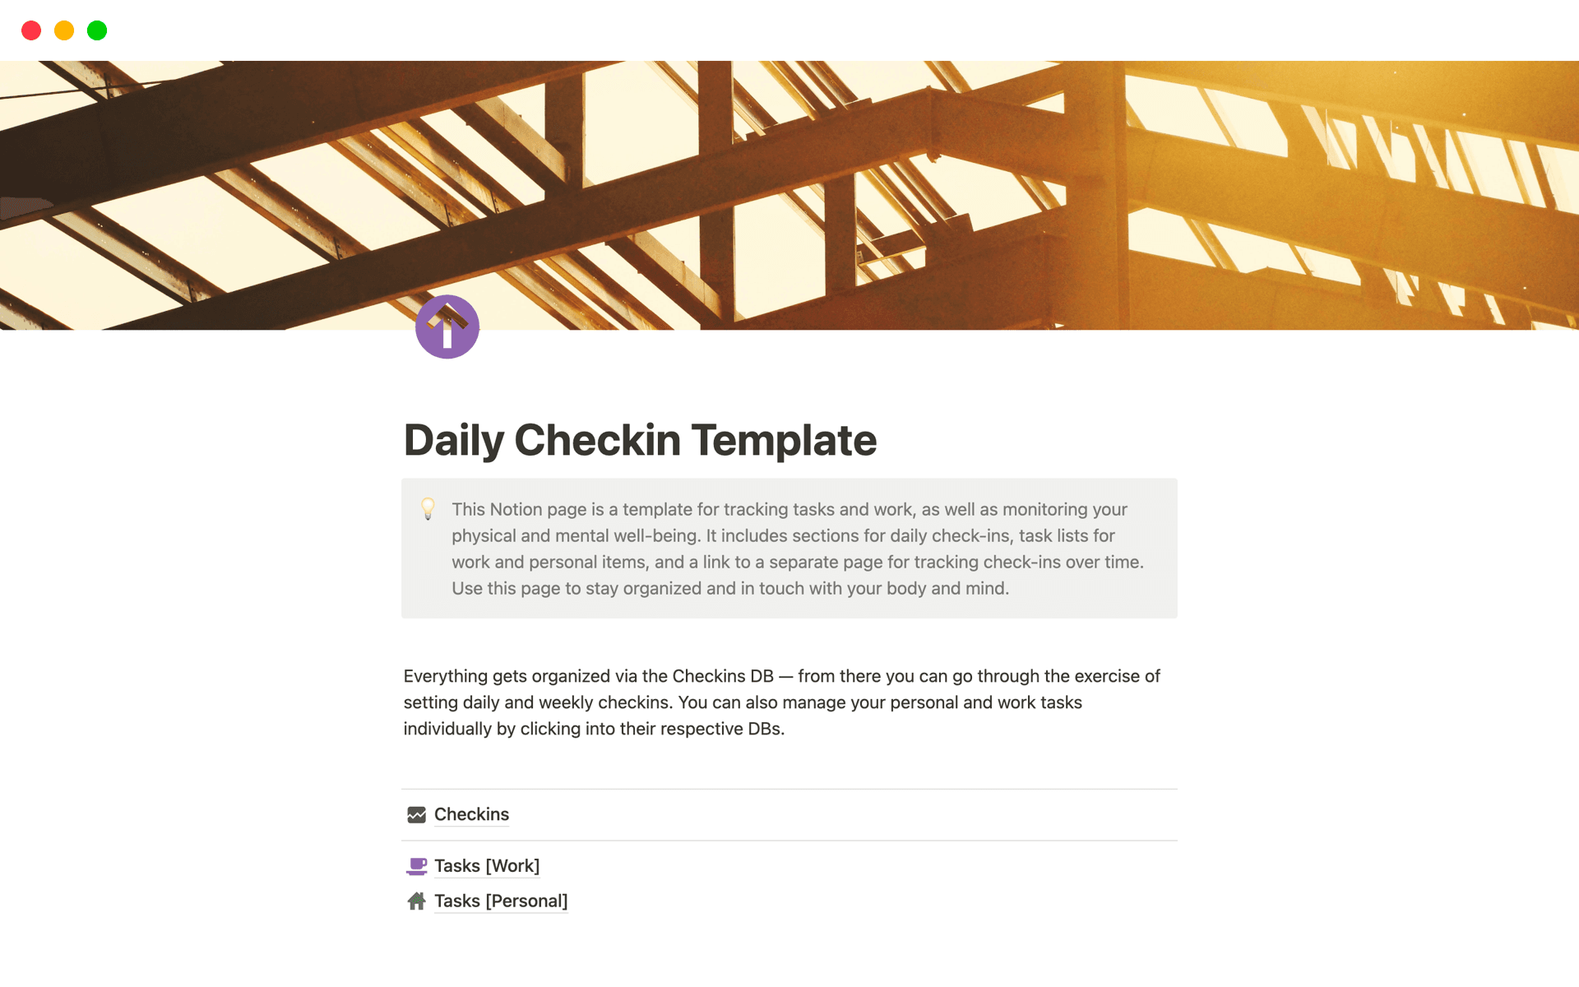Screen dimensions: 1579x987
Task: Click the Checkins chart icon
Action: pos(418,814)
